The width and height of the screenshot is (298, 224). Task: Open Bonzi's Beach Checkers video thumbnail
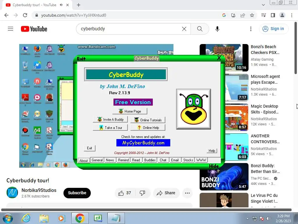(224, 57)
